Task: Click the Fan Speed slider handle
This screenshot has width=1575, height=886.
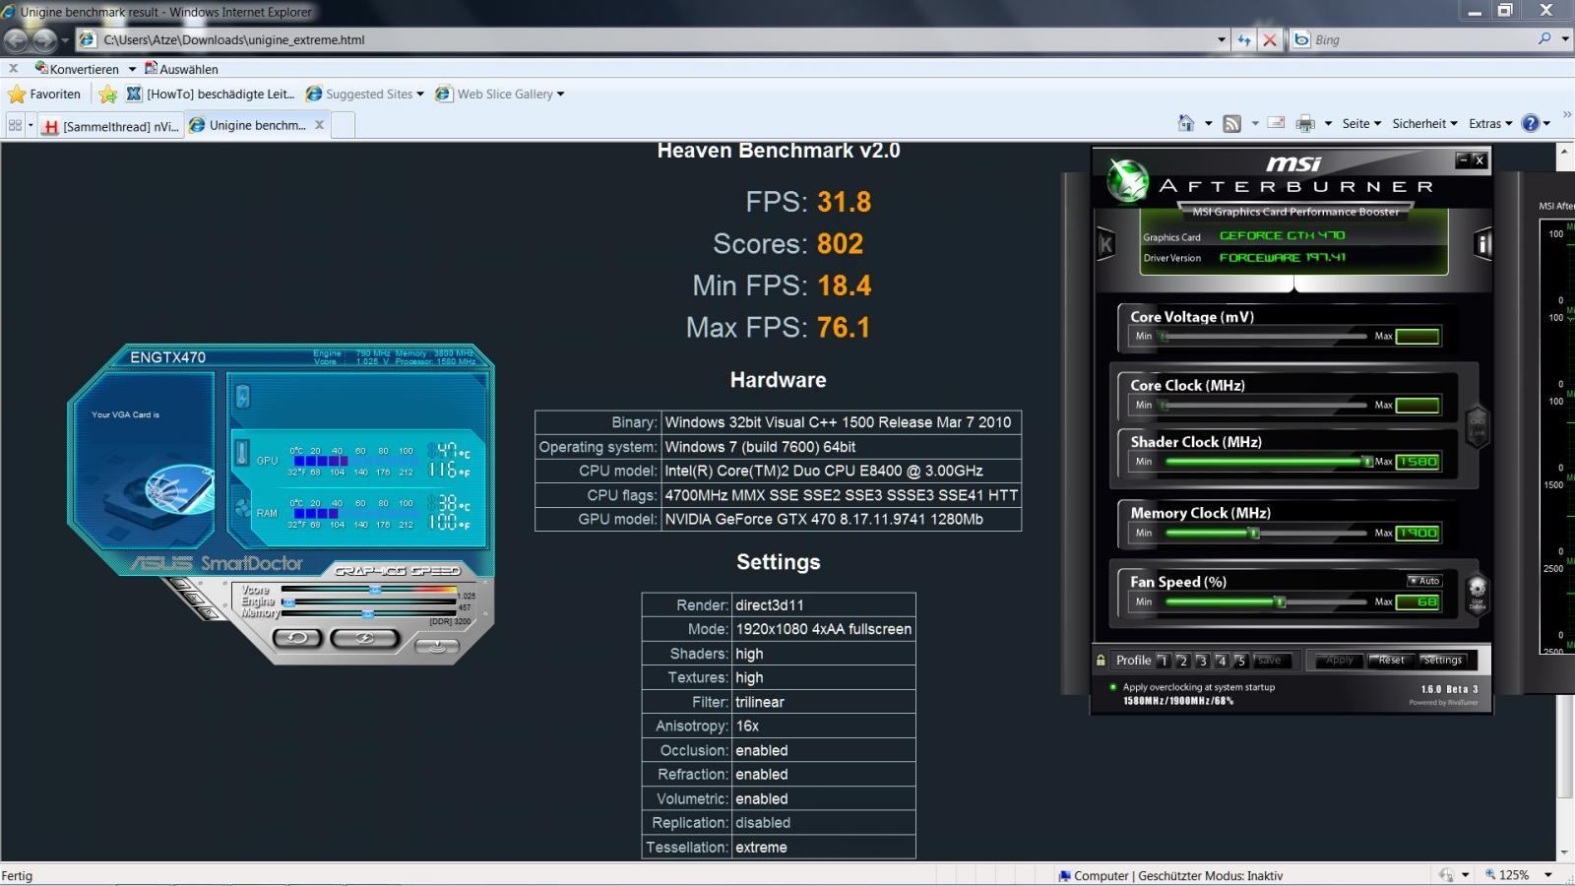Action: click(1280, 601)
